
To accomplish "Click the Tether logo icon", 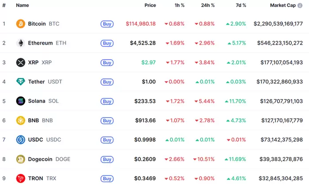I will pos(20,82).
